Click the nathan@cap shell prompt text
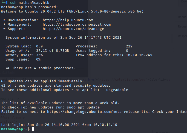Image resolution: width=187 pixels, height=133 pixels. tap(12, 129)
